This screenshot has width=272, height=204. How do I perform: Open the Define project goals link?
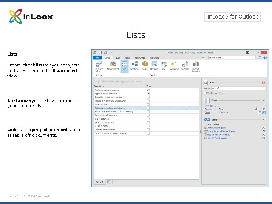(x=216, y=128)
